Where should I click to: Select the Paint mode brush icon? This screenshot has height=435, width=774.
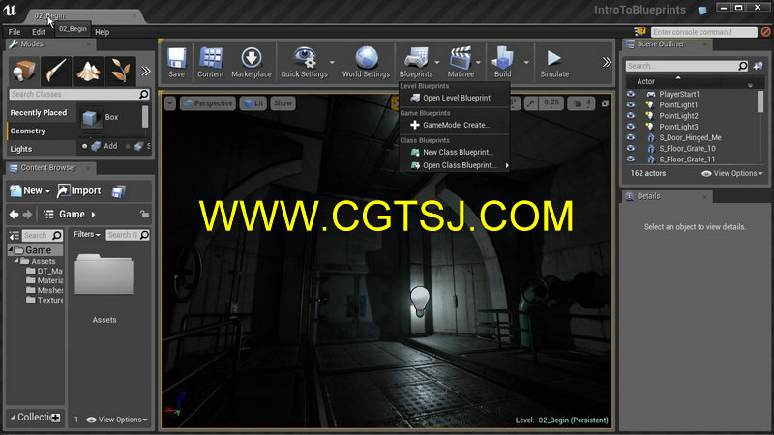click(56, 71)
